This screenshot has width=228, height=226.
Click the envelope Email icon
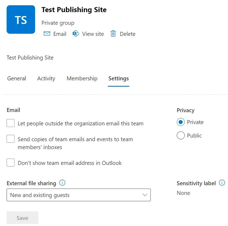(47, 34)
